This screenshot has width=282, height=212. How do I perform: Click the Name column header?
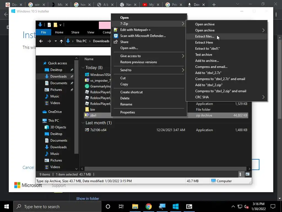89,59
